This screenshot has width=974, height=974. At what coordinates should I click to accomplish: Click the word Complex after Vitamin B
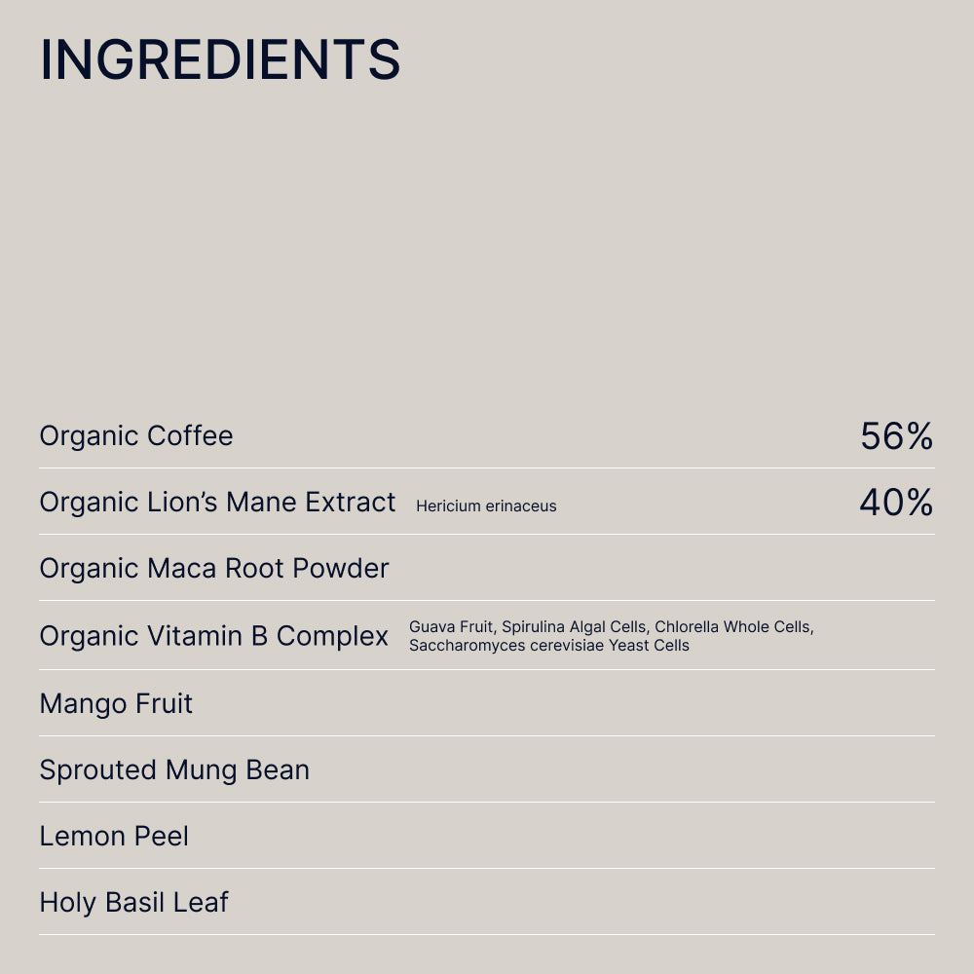click(332, 636)
